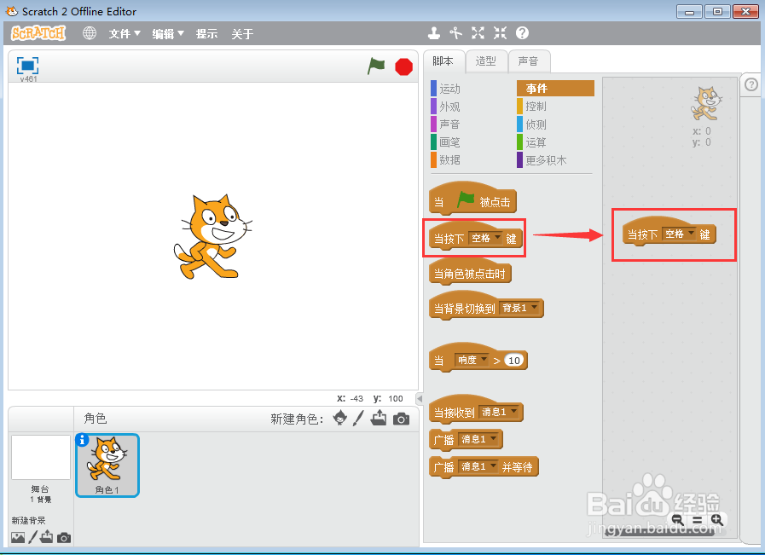Open 消息1 dropdown in 当接收到 block
765x555 pixels.
click(x=499, y=412)
